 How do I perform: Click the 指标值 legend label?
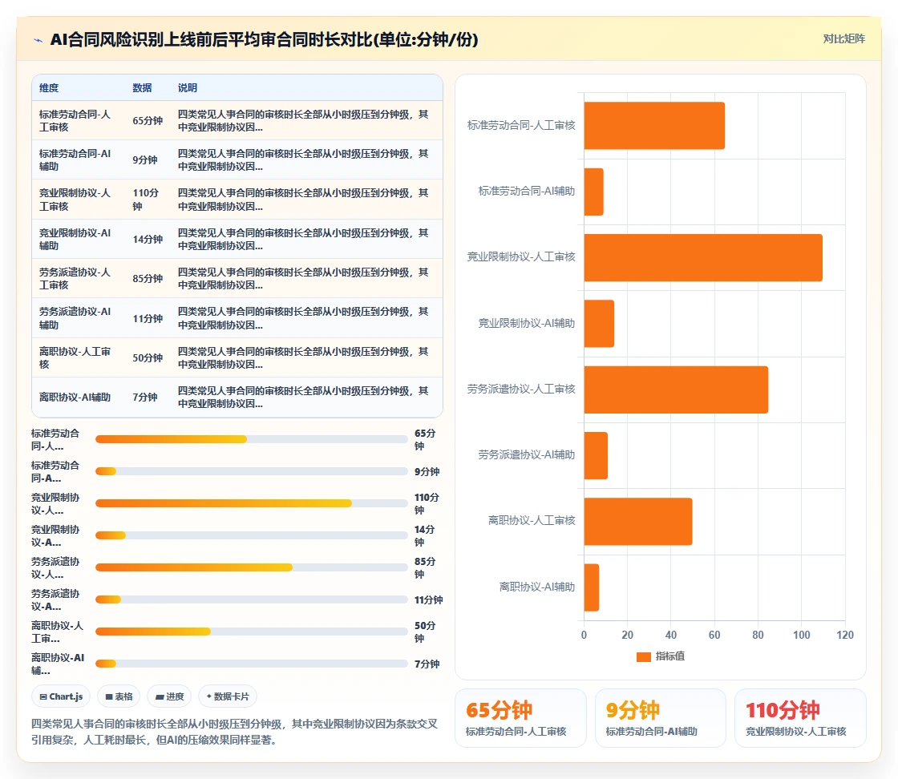tap(670, 656)
